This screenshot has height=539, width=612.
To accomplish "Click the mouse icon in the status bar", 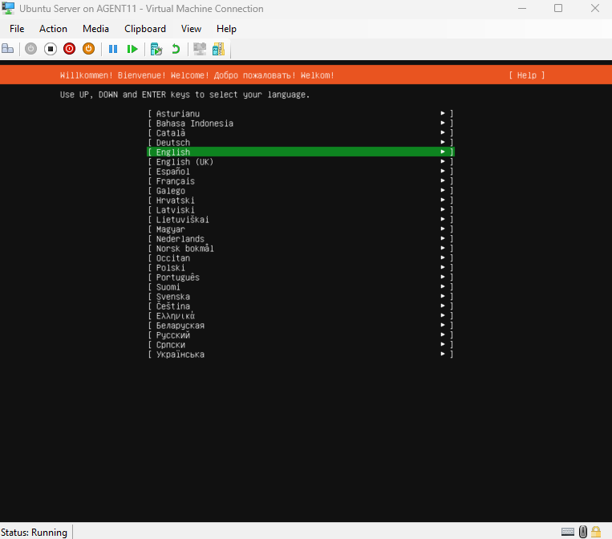I will click(x=583, y=531).
